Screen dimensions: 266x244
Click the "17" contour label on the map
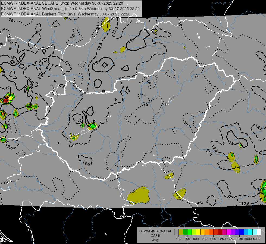coord(7,88)
